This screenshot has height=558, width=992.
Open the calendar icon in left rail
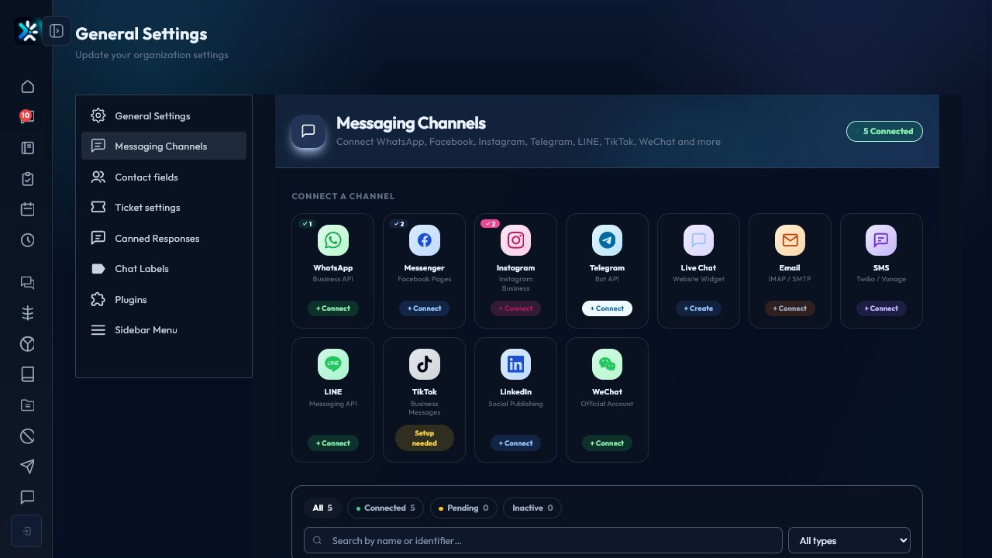click(28, 209)
